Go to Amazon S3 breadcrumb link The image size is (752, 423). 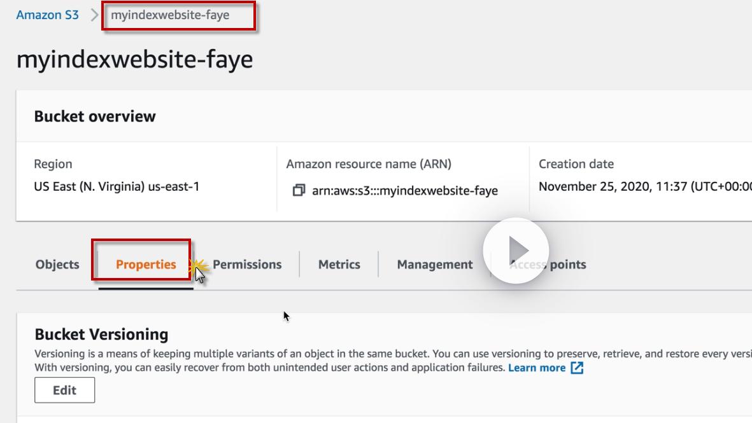(x=48, y=15)
